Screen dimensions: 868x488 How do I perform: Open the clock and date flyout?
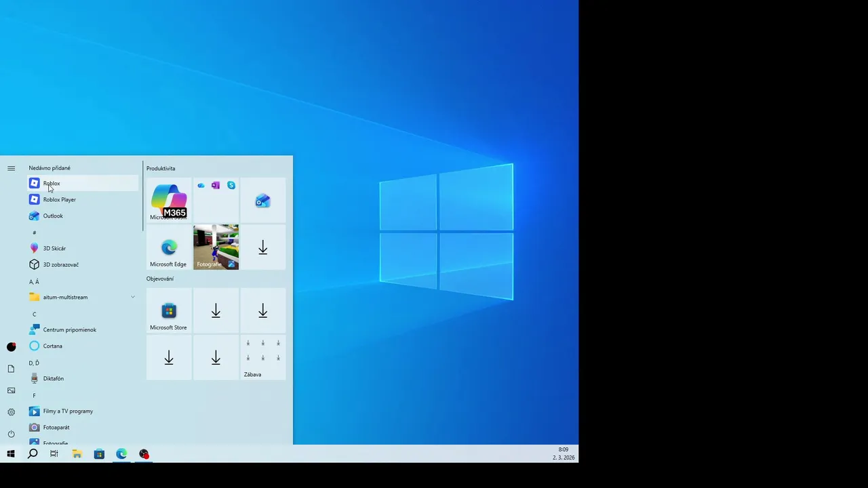click(x=564, y=454)
